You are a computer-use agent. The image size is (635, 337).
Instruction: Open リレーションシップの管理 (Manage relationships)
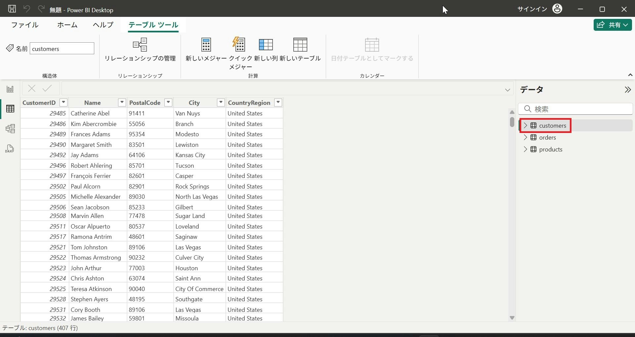point(140,50)
